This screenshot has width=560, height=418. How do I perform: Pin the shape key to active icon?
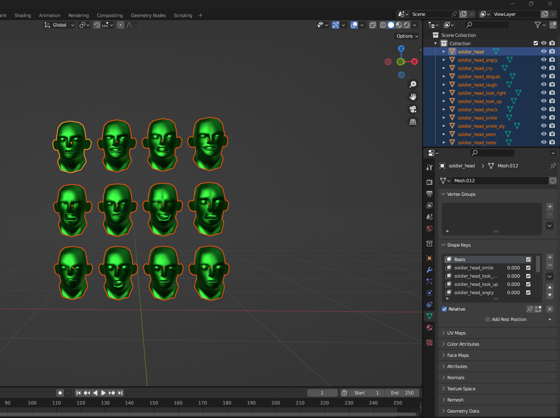tap(530, 309)
